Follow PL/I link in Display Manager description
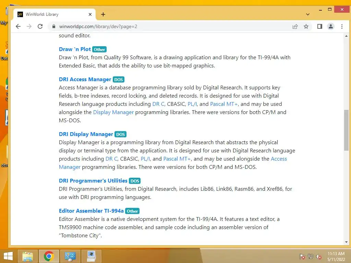 [145, 159]
